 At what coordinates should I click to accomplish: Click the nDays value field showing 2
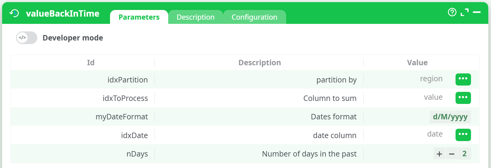pos(464,154)
